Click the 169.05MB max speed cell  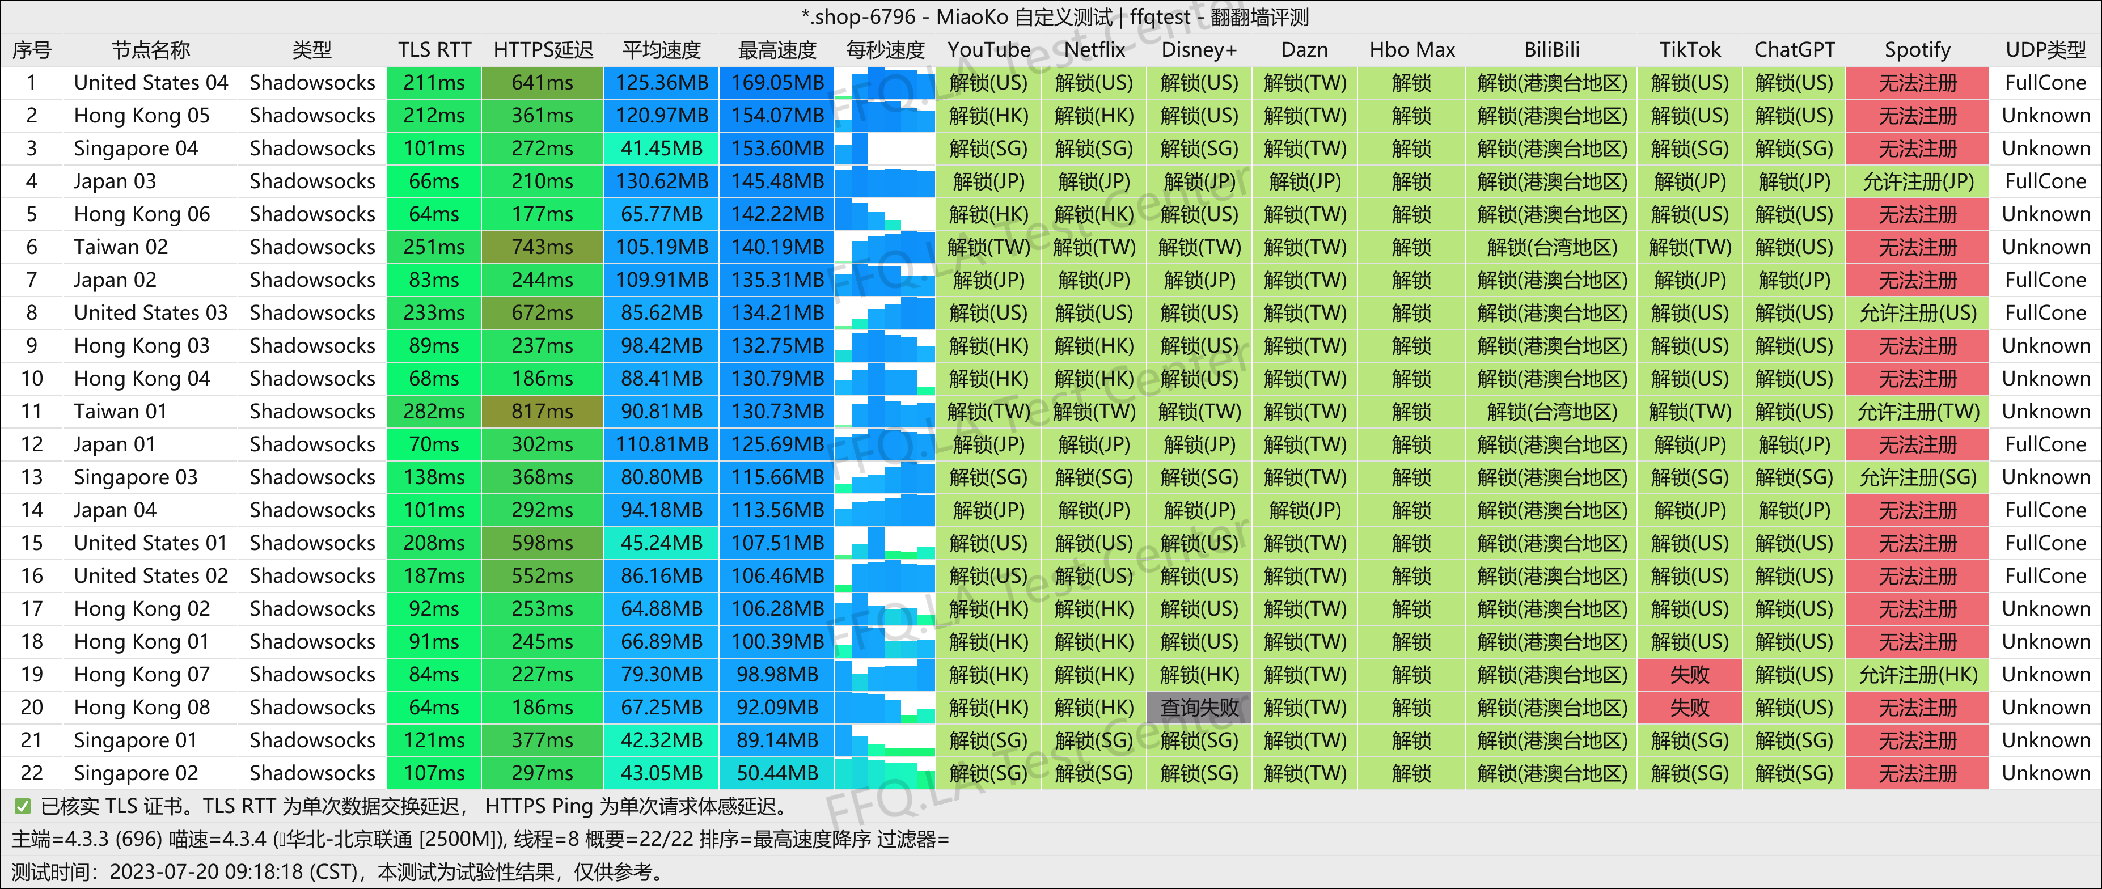tap(777, 82)
